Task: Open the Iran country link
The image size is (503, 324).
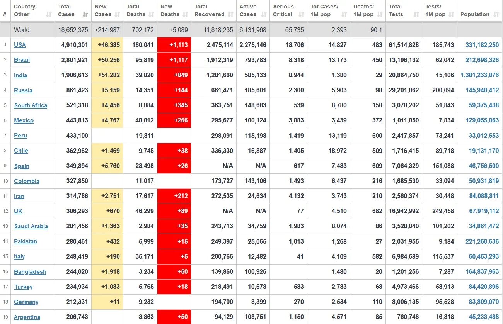Action: (19, 196)
